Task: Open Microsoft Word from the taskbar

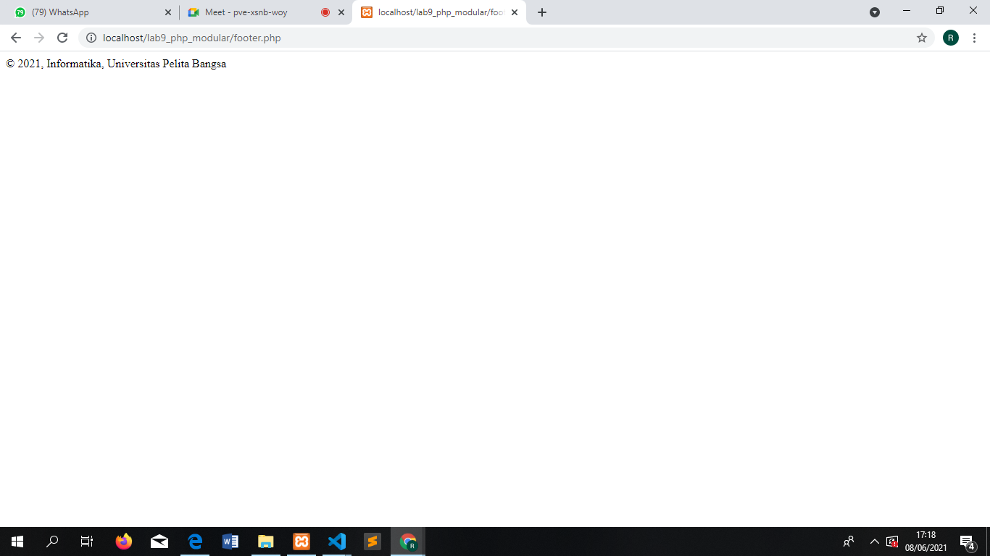Action: click(x=230, y=541)
